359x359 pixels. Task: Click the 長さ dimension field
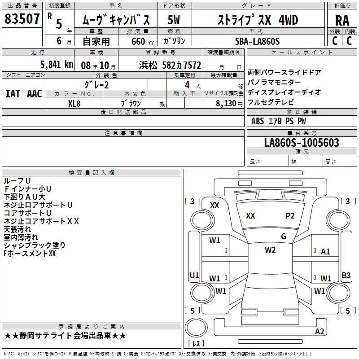tap(267, 162)
